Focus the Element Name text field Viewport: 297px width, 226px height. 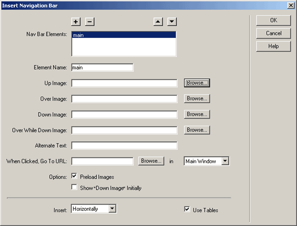coord(102,67)
